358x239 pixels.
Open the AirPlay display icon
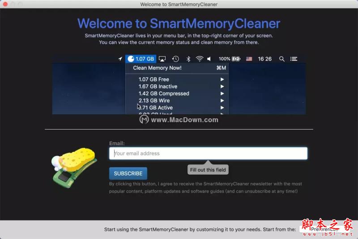point(162,59)
